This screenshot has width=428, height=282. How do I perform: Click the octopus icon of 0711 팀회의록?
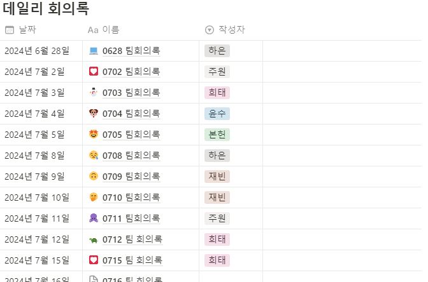(x=94, y=218)
